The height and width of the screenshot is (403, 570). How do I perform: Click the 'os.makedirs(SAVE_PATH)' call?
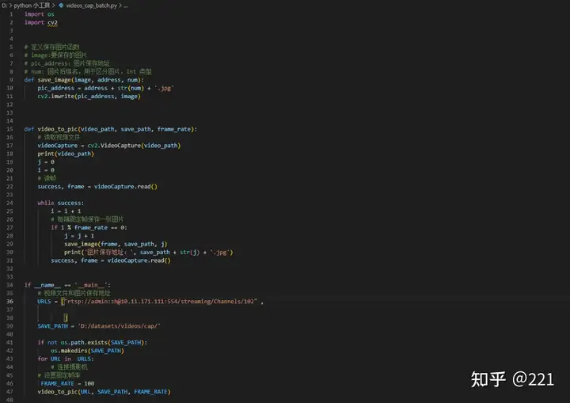[x=87, y=351]
